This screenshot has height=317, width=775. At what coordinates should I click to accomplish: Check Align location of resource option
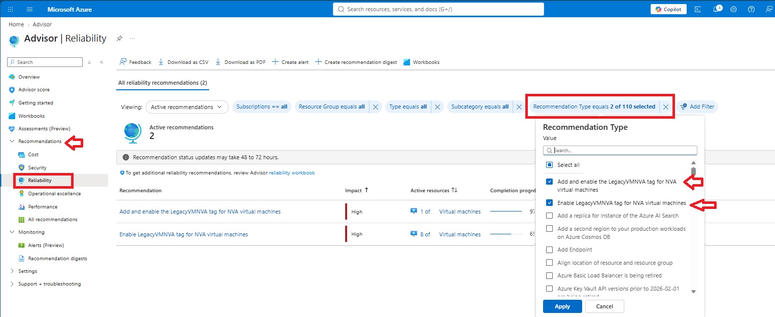tap(549, 263)
